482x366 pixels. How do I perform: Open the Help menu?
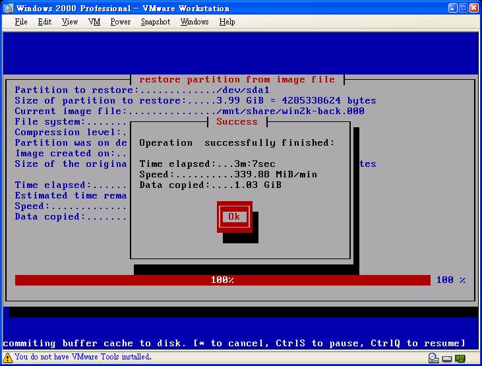tap(227, 22)
